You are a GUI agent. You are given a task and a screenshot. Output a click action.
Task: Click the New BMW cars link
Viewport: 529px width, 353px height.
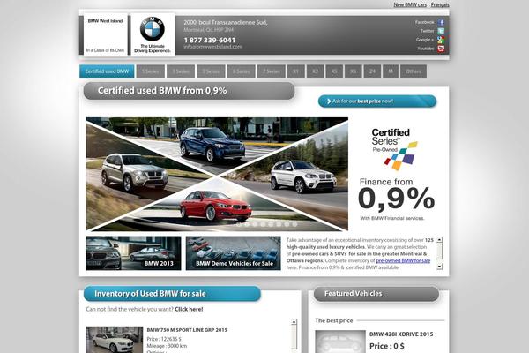[x=410, y=4]
